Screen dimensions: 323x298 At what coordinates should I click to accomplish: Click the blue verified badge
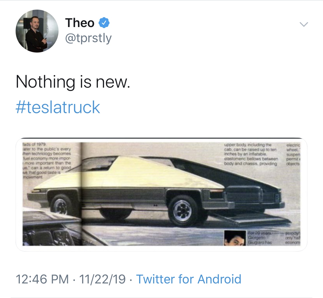104,23
